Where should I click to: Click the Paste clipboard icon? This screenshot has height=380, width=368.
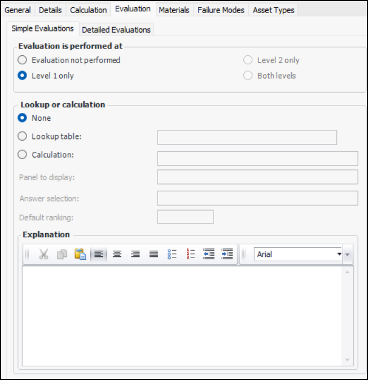(80, 254)
